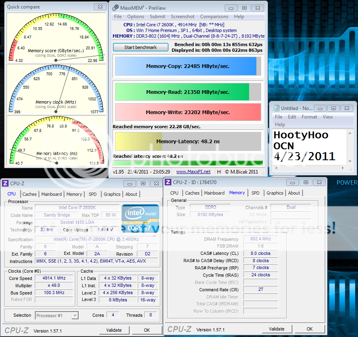Screen dimensions: 358x337
Task: Switch to SPD tab in left CPU-Z
Action: point(92,194)
